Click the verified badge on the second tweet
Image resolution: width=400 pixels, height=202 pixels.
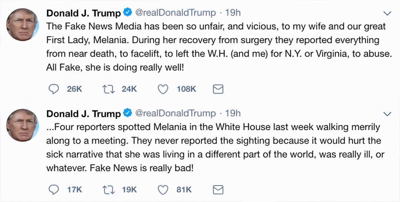(127, 114)
